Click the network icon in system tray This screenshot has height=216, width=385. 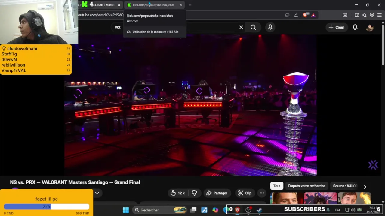(347, 210)
